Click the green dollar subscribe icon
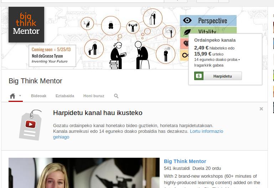Screen dimensions: 274x188 tap(199, 76)
